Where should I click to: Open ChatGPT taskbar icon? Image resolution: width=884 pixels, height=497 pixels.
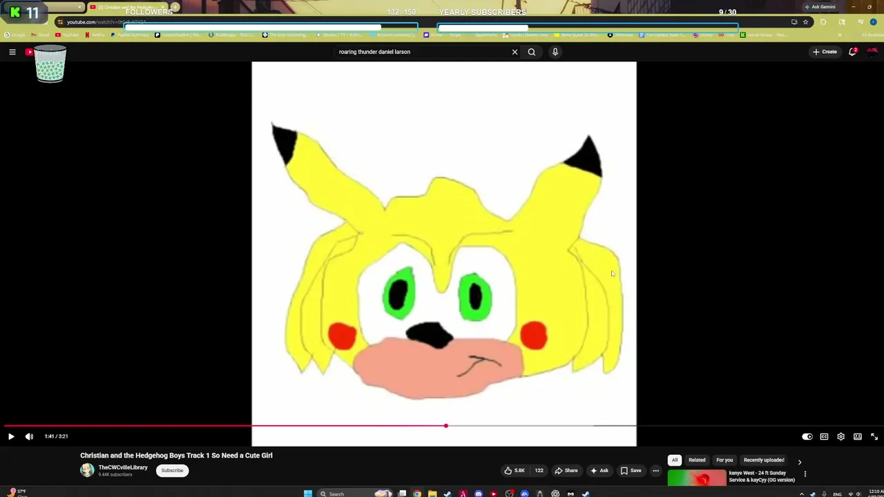555,494
